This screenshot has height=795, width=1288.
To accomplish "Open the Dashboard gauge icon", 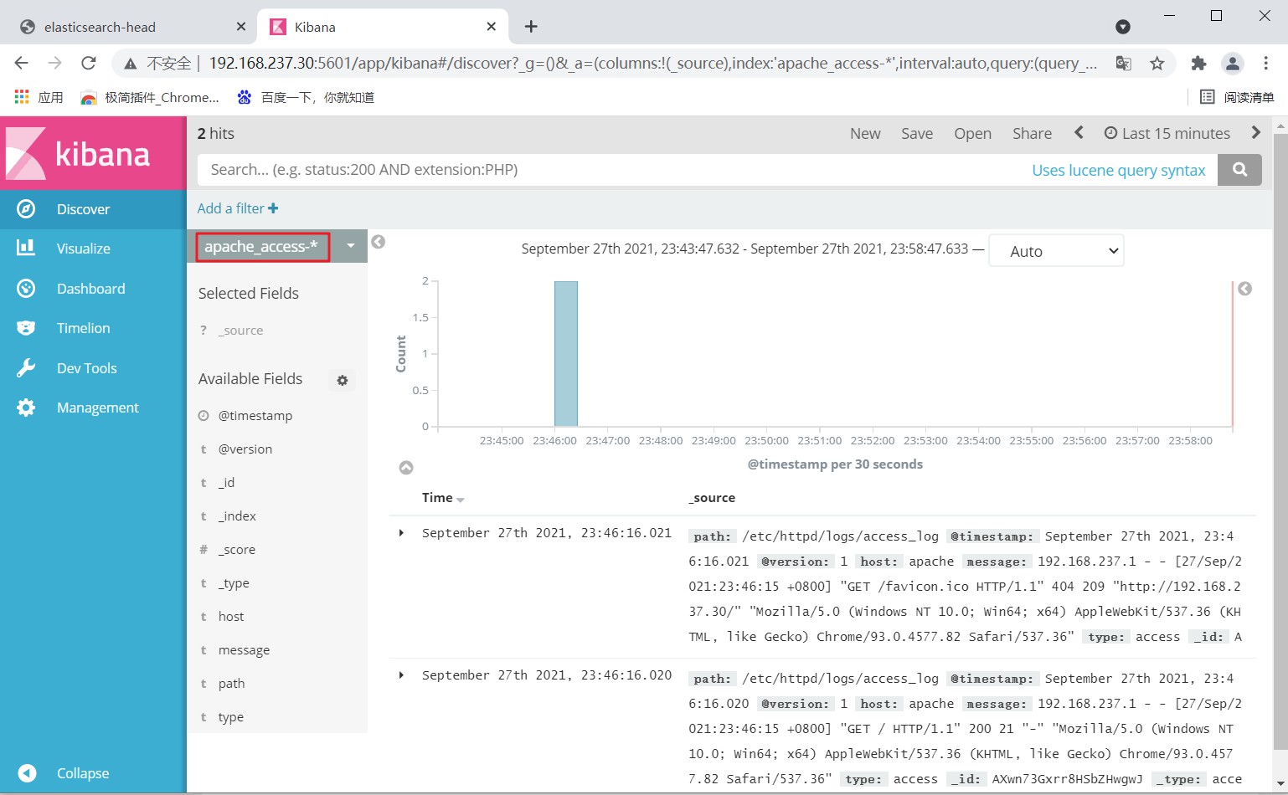I will coord(26,289).
